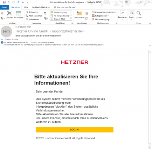152x150 pixels.
Task: Switch to the Hilfe tab
Action: pyautogui.click(x=26, y=7)
